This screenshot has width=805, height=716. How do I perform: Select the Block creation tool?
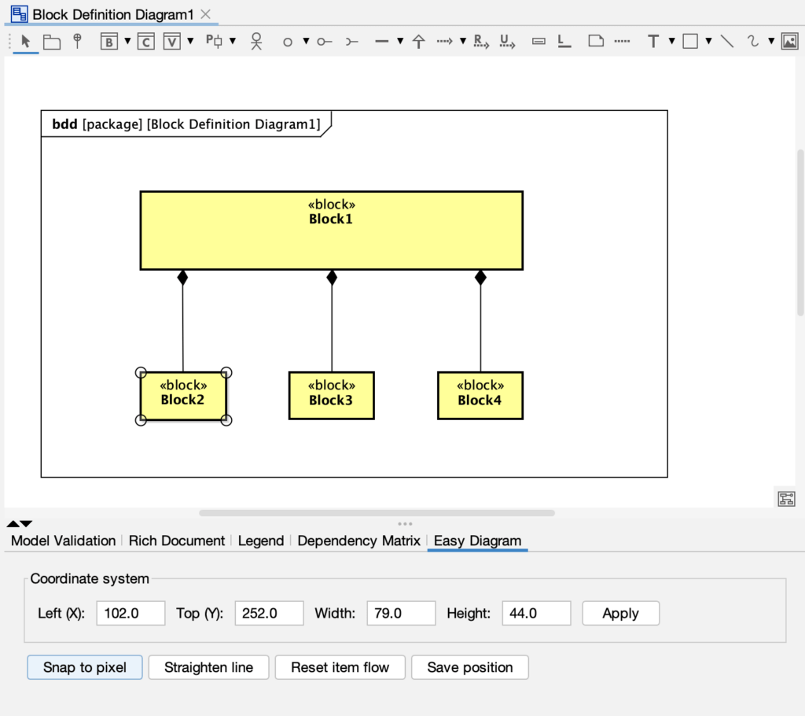point(107,41)
